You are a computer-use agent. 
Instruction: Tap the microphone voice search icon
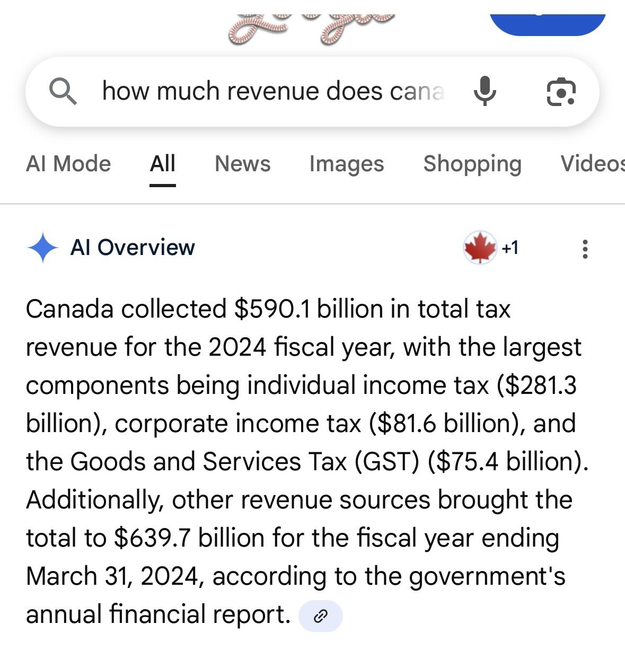(x=485, y=91)
